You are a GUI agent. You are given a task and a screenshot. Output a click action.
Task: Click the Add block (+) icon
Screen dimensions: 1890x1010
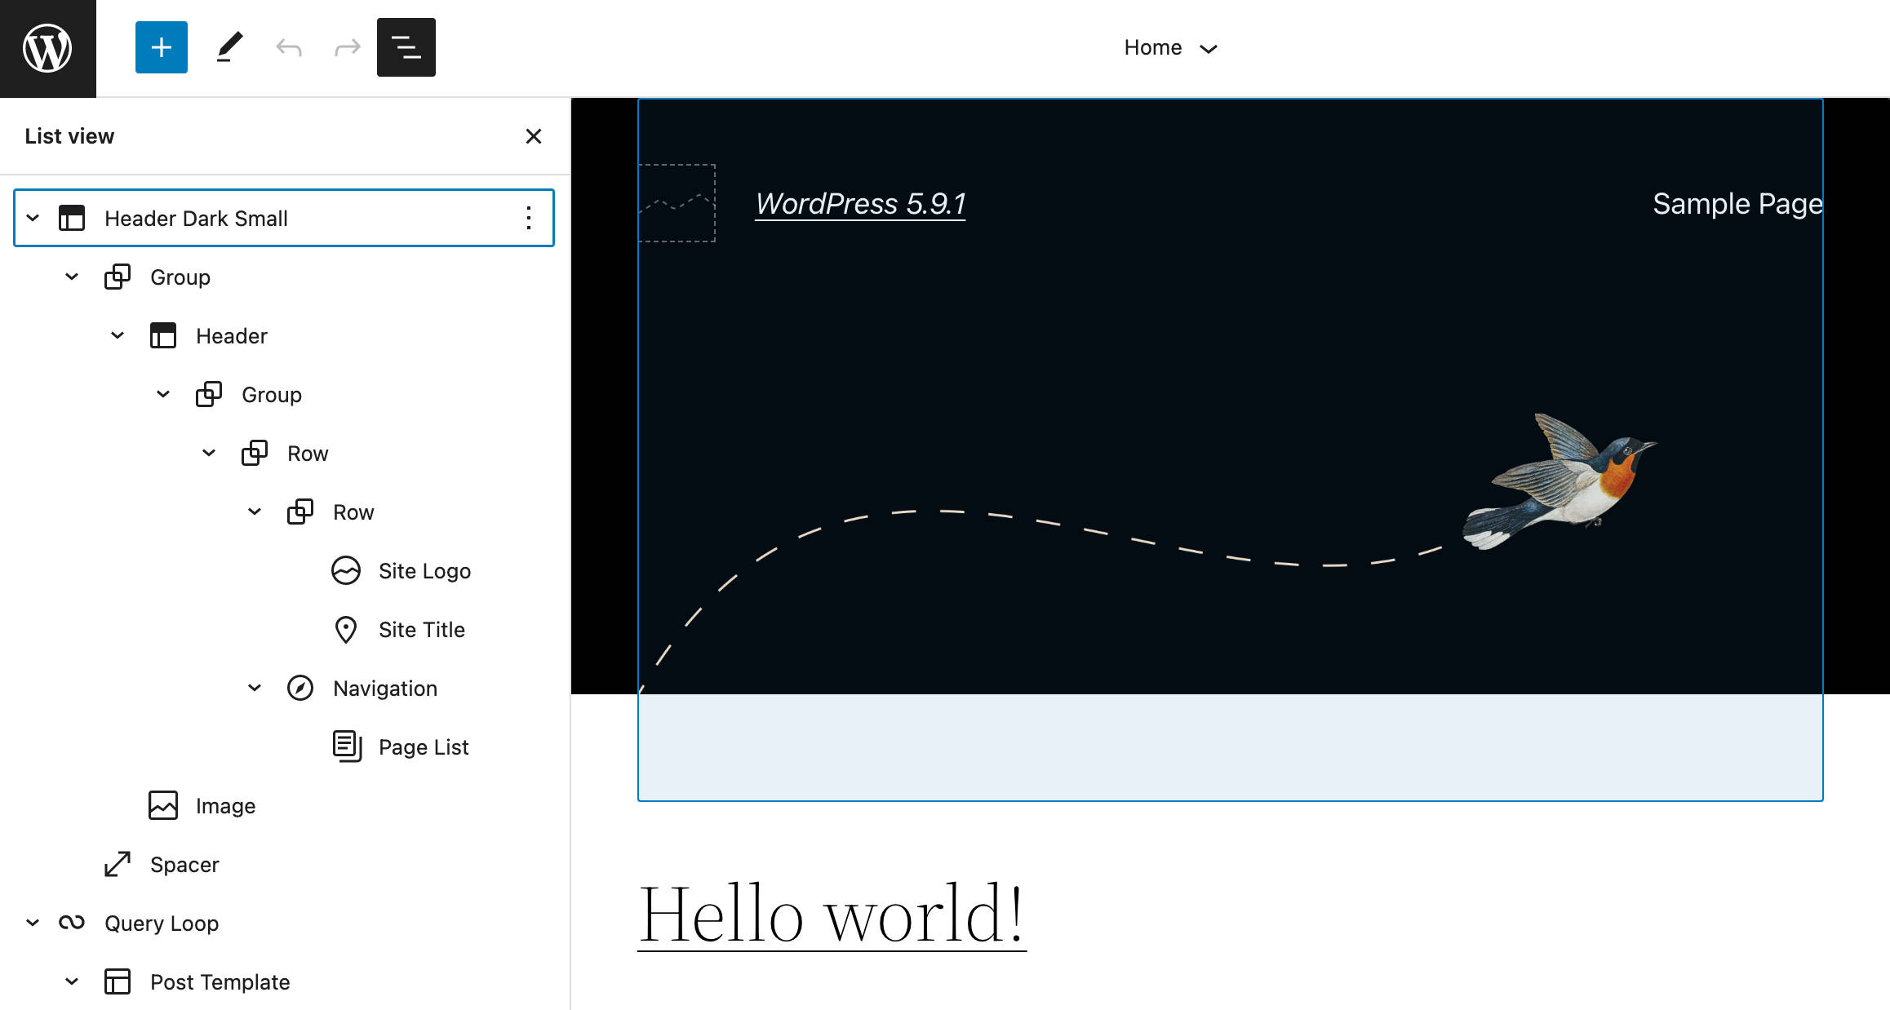coord(160,49)
